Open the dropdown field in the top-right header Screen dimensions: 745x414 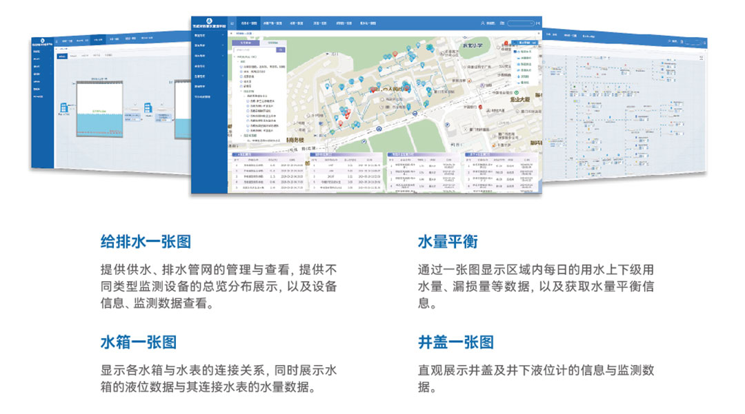click(x=519, y=23)
